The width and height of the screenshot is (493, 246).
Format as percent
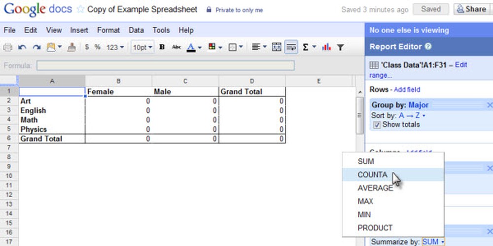98,47
